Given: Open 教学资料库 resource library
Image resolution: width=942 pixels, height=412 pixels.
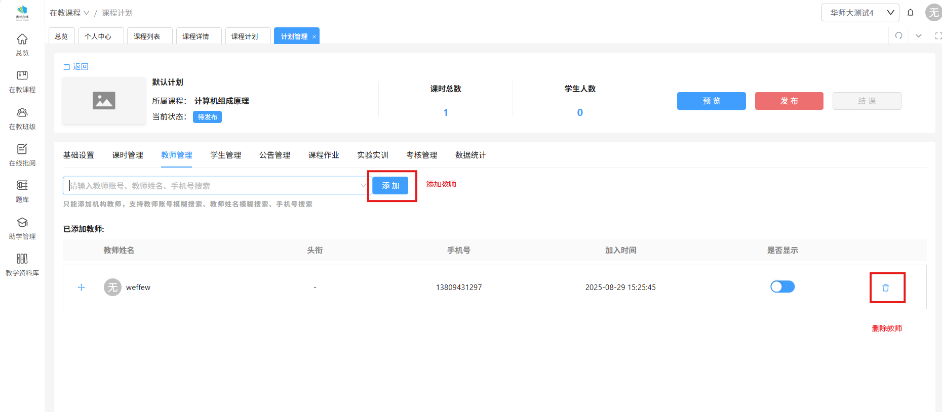Looking at the screenshot, I should (x=22, y=265).
